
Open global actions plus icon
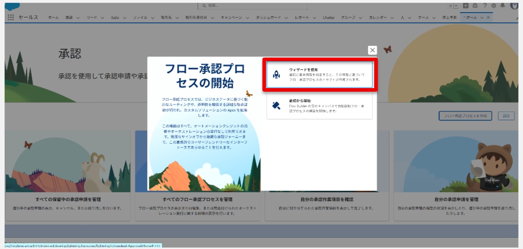466,6
